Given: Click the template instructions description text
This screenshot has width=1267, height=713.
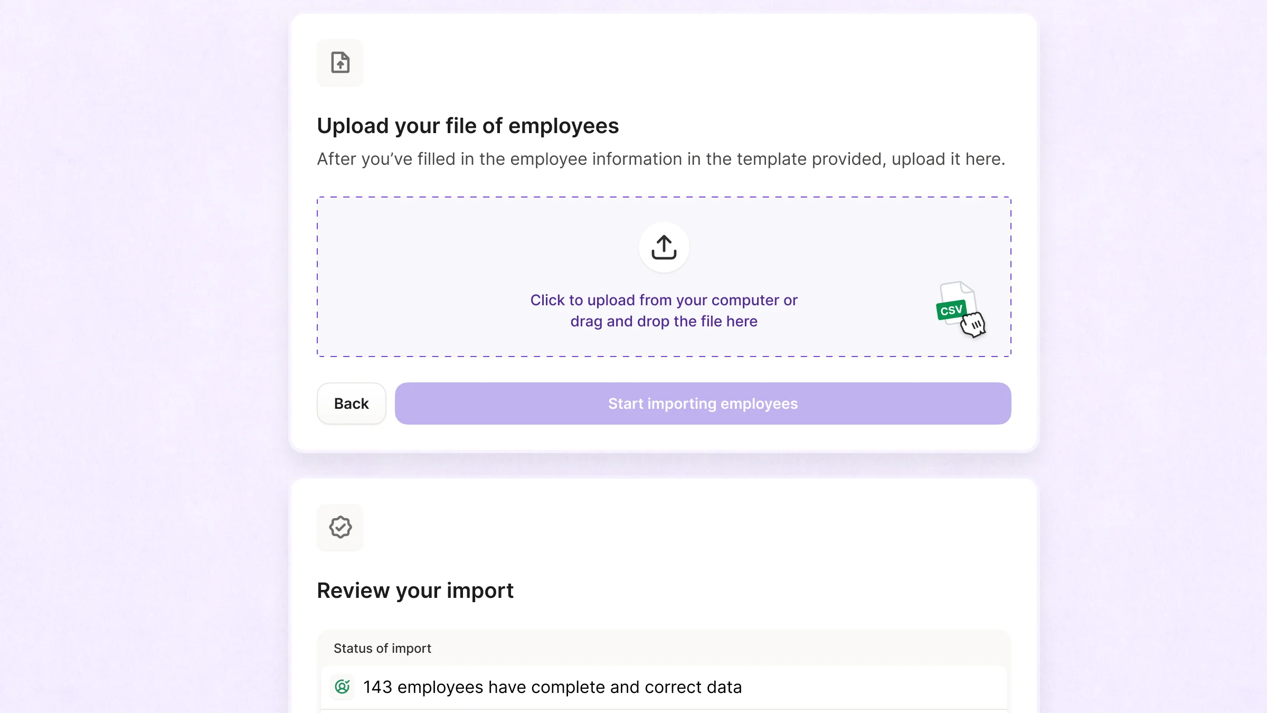Looking at the screenshot, I should pos(661,159).
